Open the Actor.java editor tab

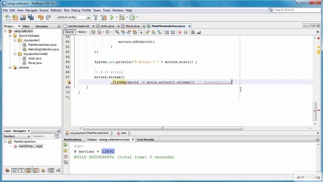[107, 26]
